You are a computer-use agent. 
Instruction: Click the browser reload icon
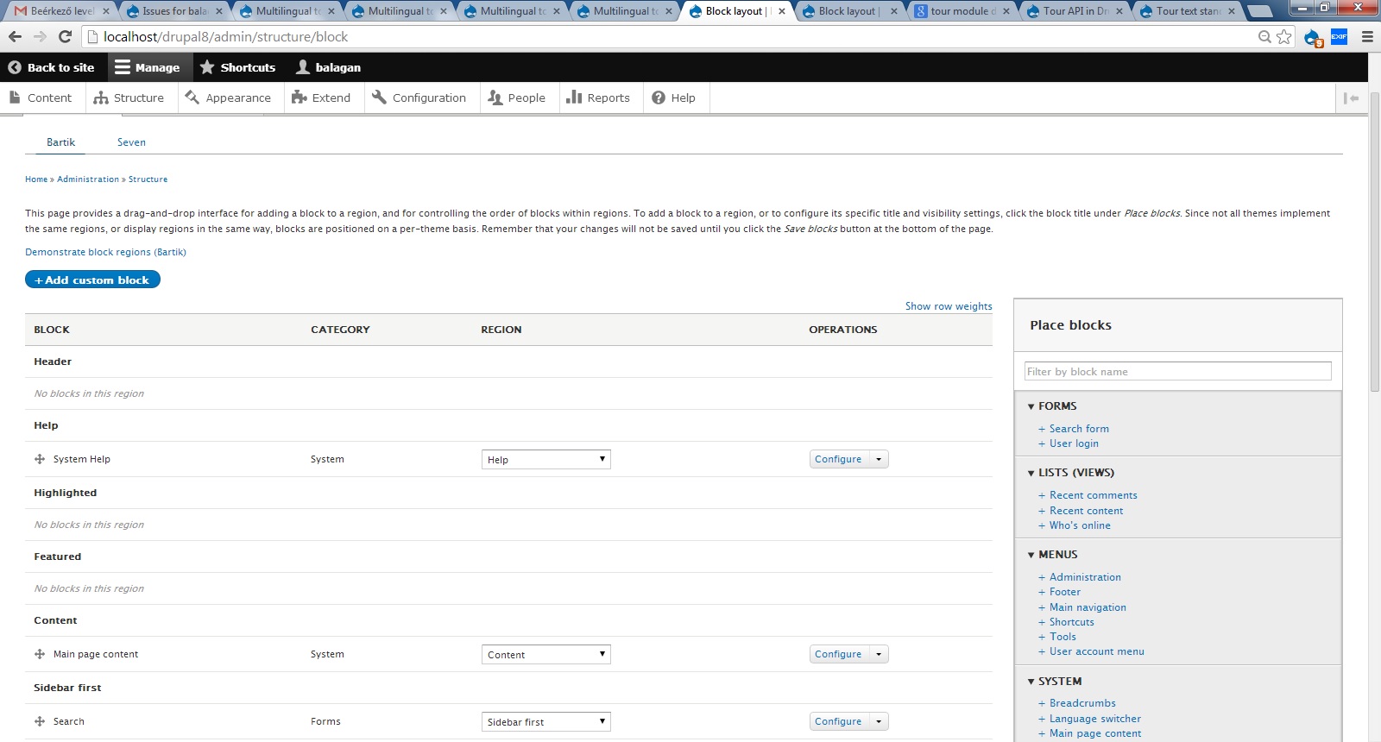(x=65, y=36)
